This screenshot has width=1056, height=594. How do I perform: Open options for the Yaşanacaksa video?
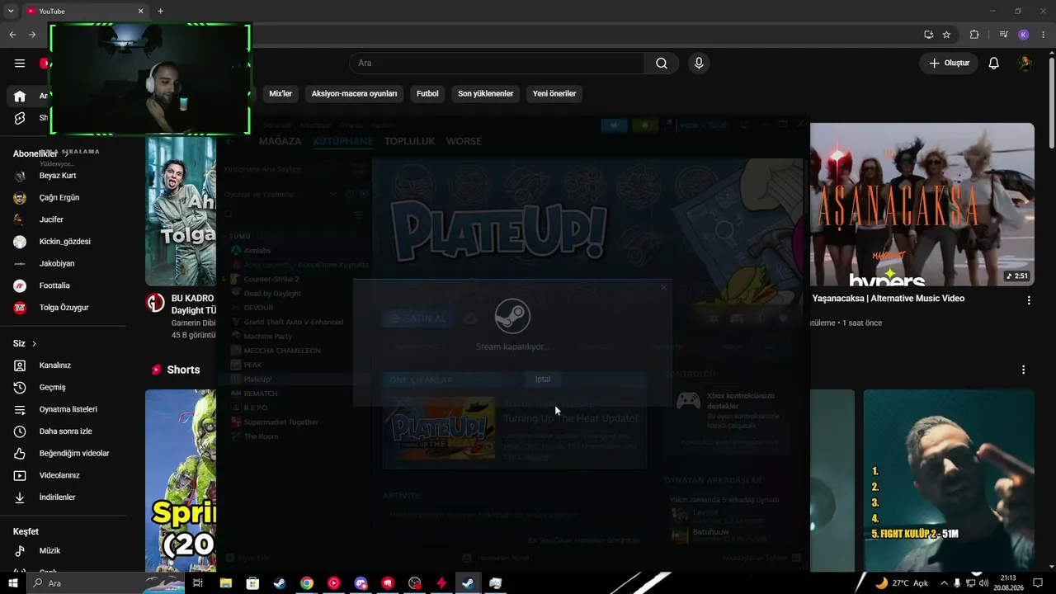pos(1028,300)
